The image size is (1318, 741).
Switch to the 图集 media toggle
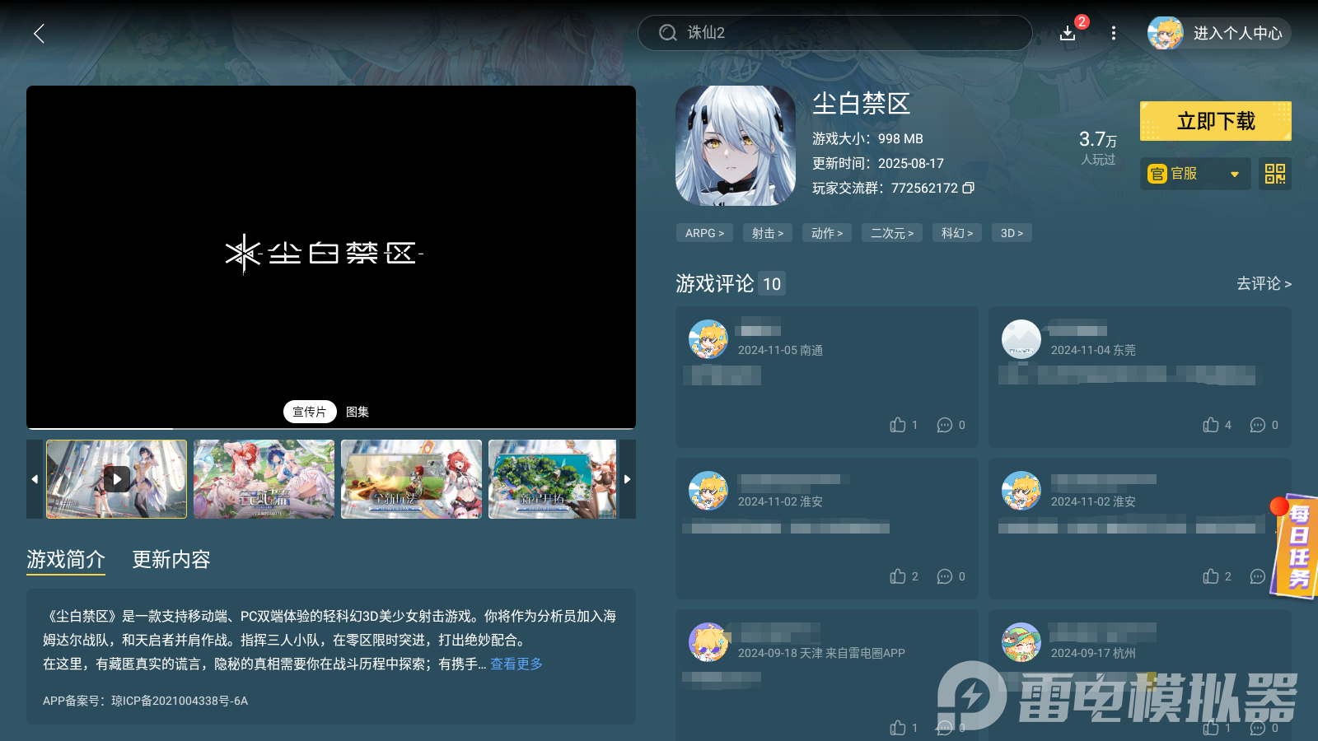point(356,412)
